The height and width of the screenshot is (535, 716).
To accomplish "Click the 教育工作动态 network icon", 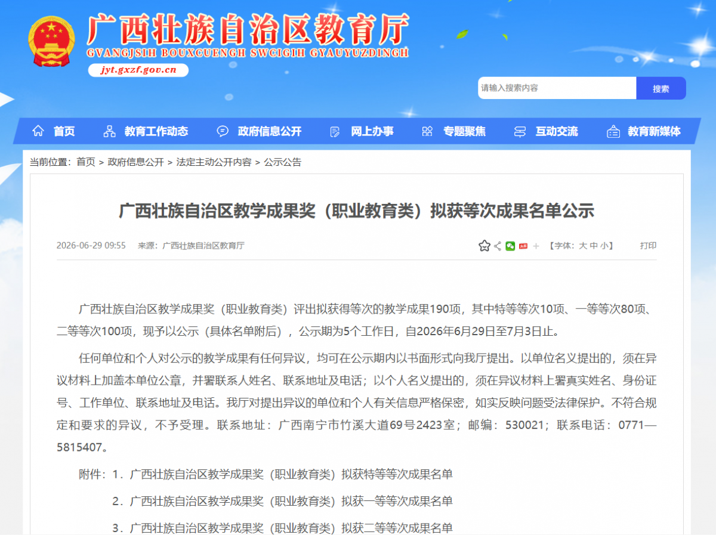I will pyautogui.click(x=109, y=131).
